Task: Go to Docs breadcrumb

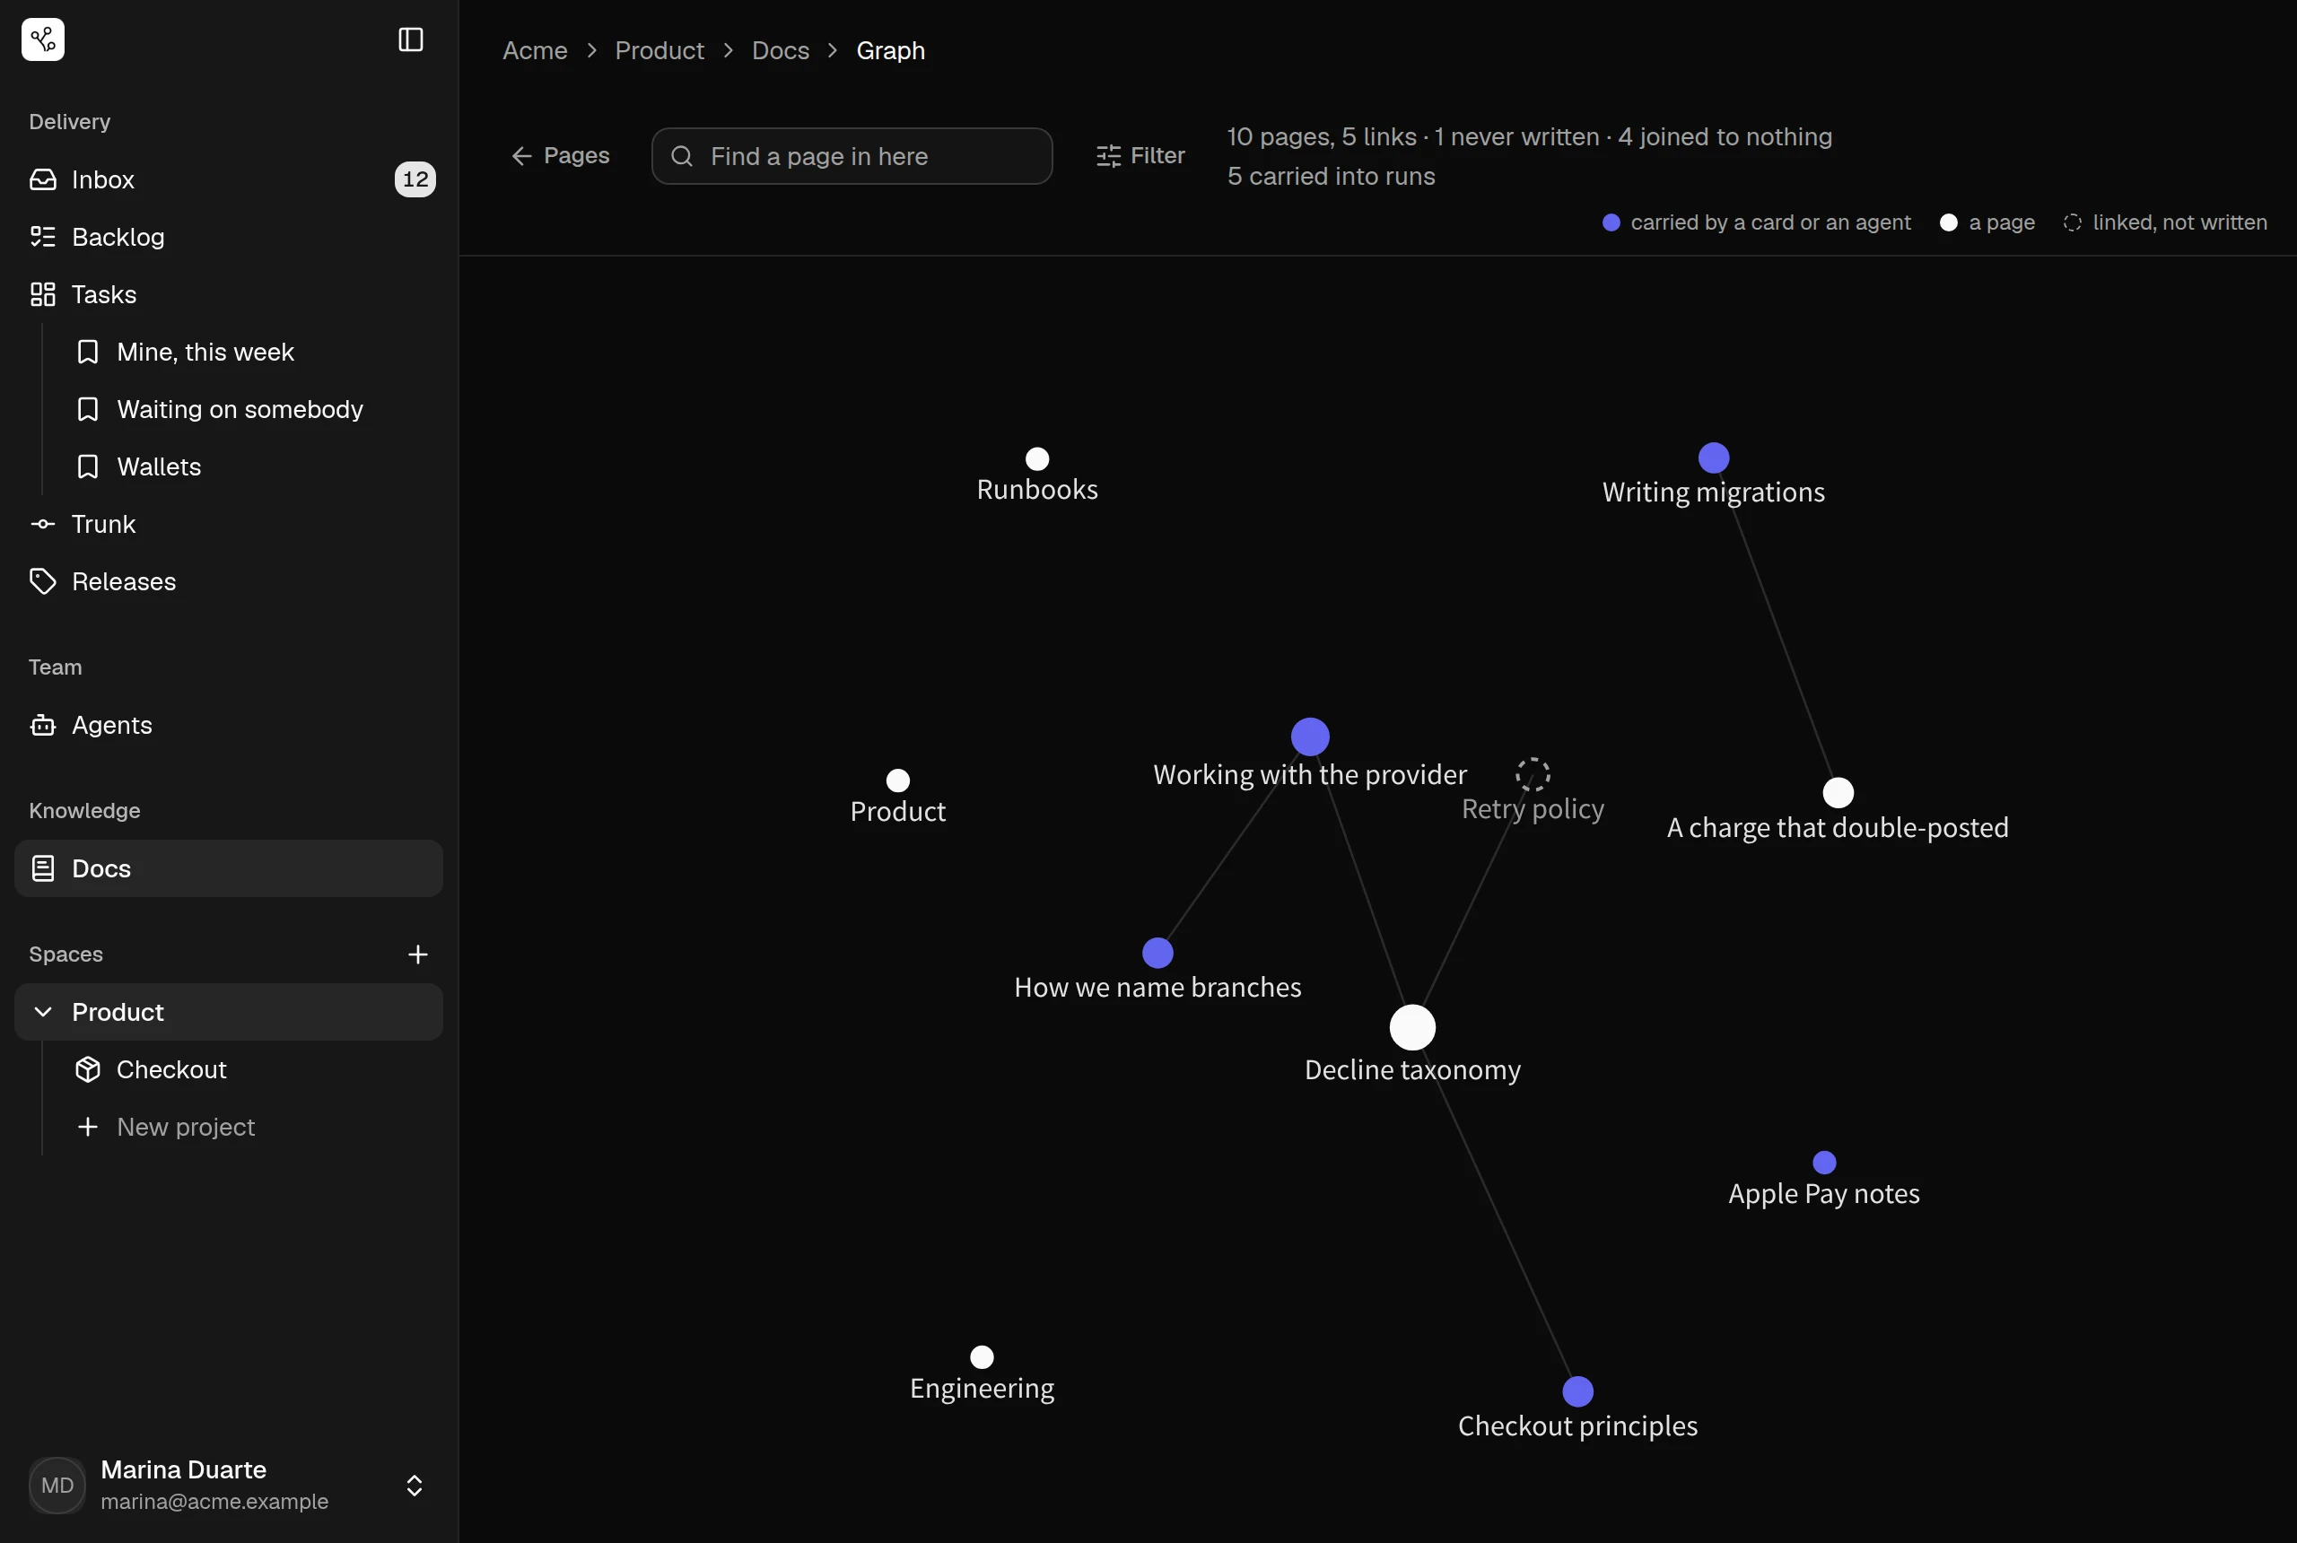Action: [781, 50]
